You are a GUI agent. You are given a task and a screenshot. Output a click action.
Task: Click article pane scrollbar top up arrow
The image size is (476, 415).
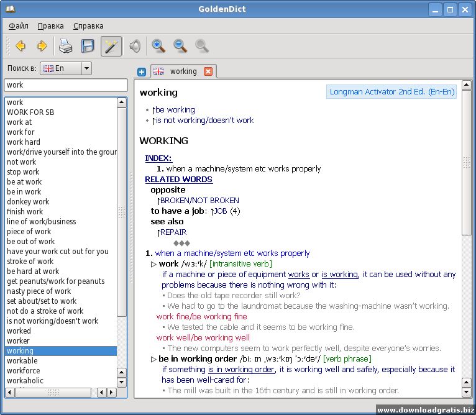[466, 85]
